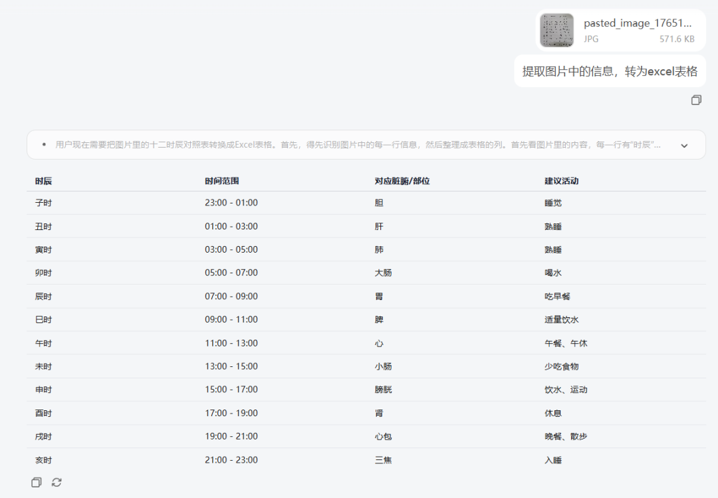
Task: Click the reasoning bullet point text
Action: click(x=266, y=144)
